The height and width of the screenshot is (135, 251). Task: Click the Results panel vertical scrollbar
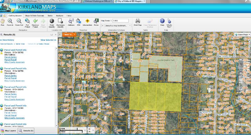57,81
